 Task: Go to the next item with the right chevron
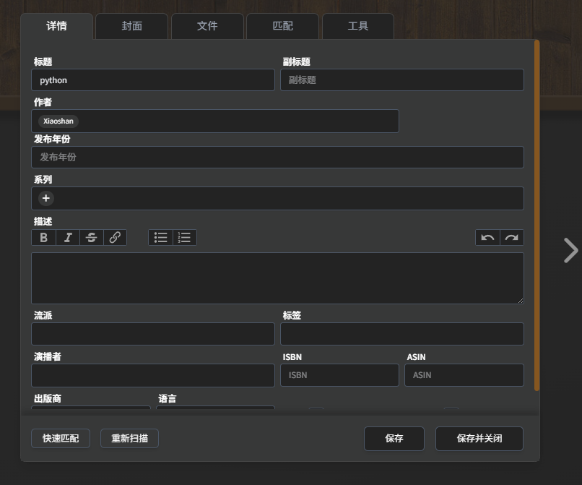pyautogui.click(x=570, y=250)
